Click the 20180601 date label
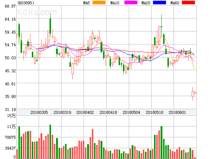Screen dimensions: 217x159 coord(177,112)
